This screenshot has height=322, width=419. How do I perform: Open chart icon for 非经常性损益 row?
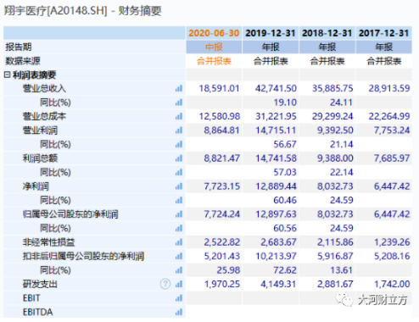click(179, 242)
